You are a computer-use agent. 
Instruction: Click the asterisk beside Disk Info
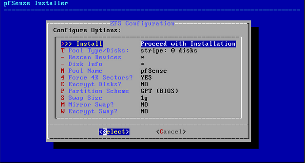(x=142, y=65)
